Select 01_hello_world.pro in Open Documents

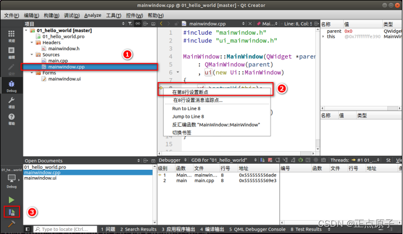88,167
